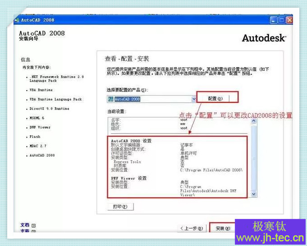This screenshot has height=246, width=307.
Task: Open the 文档 documentation link
Action: (25, 225)
